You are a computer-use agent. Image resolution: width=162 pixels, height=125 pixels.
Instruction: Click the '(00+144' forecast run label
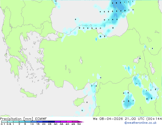(154, 119)
